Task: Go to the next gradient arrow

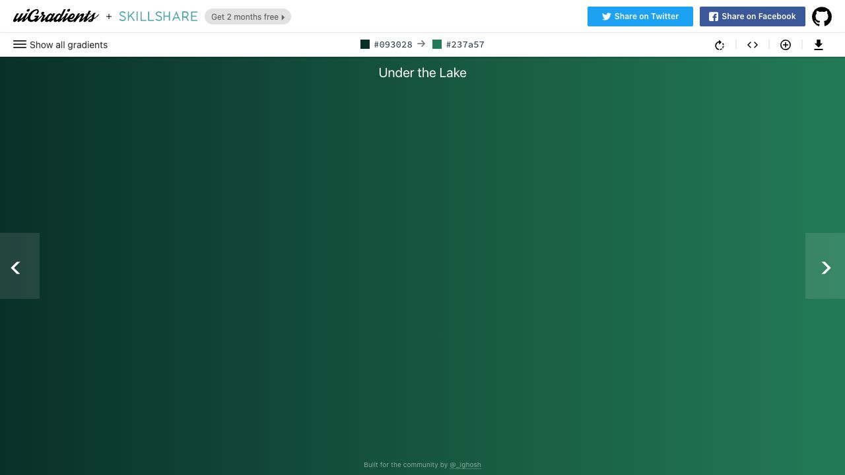Action: [825, 267]
